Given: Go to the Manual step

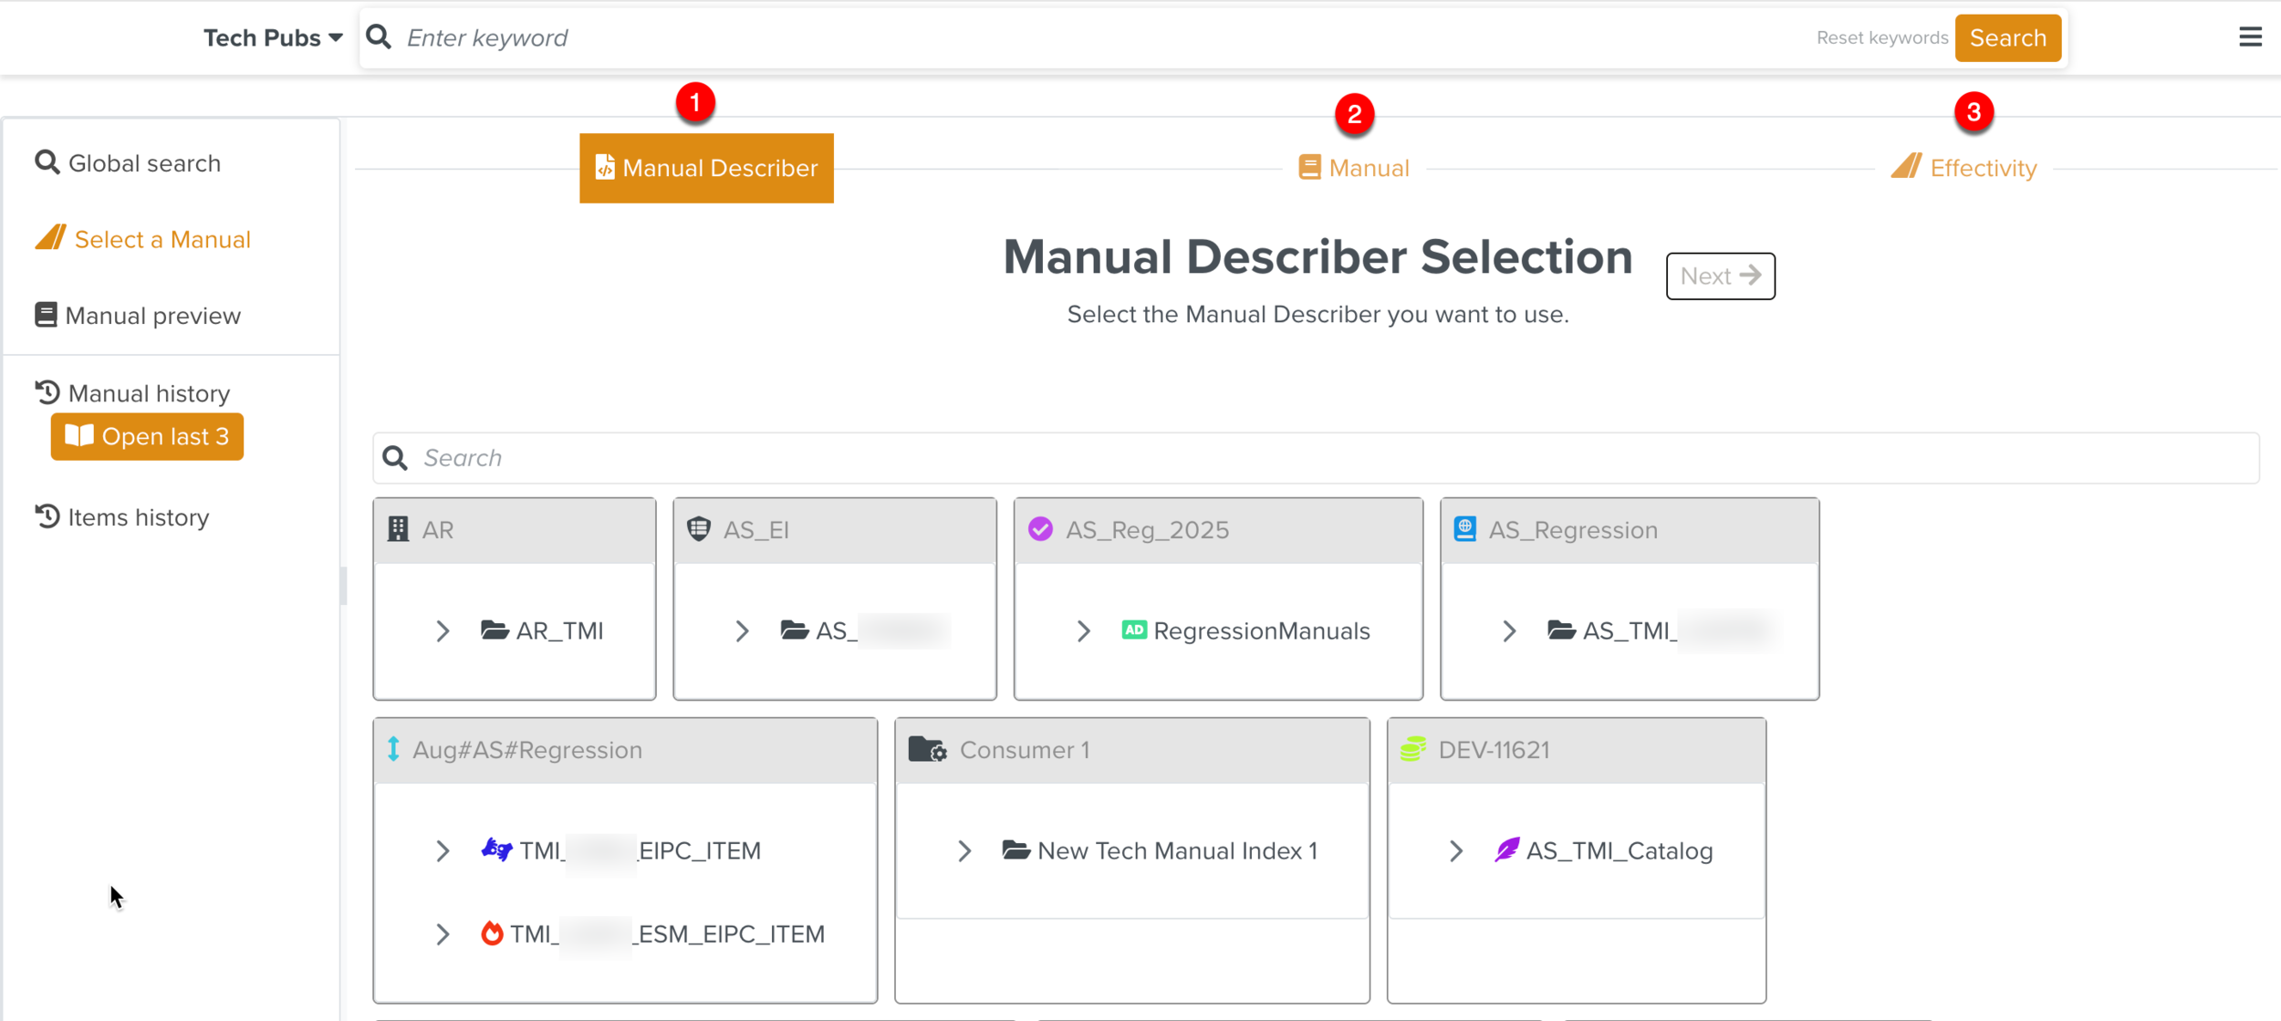Looking at the screenshot, I should [1354, 168].
